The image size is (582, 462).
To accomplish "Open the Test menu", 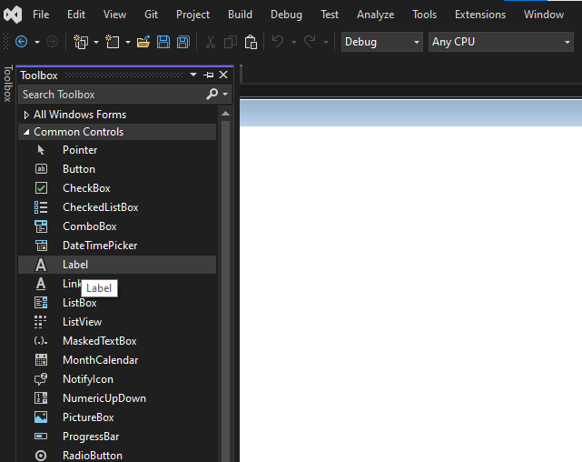I will [x=330, y=15].
